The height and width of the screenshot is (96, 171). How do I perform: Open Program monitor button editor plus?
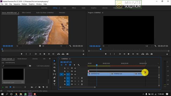[167, 54]
